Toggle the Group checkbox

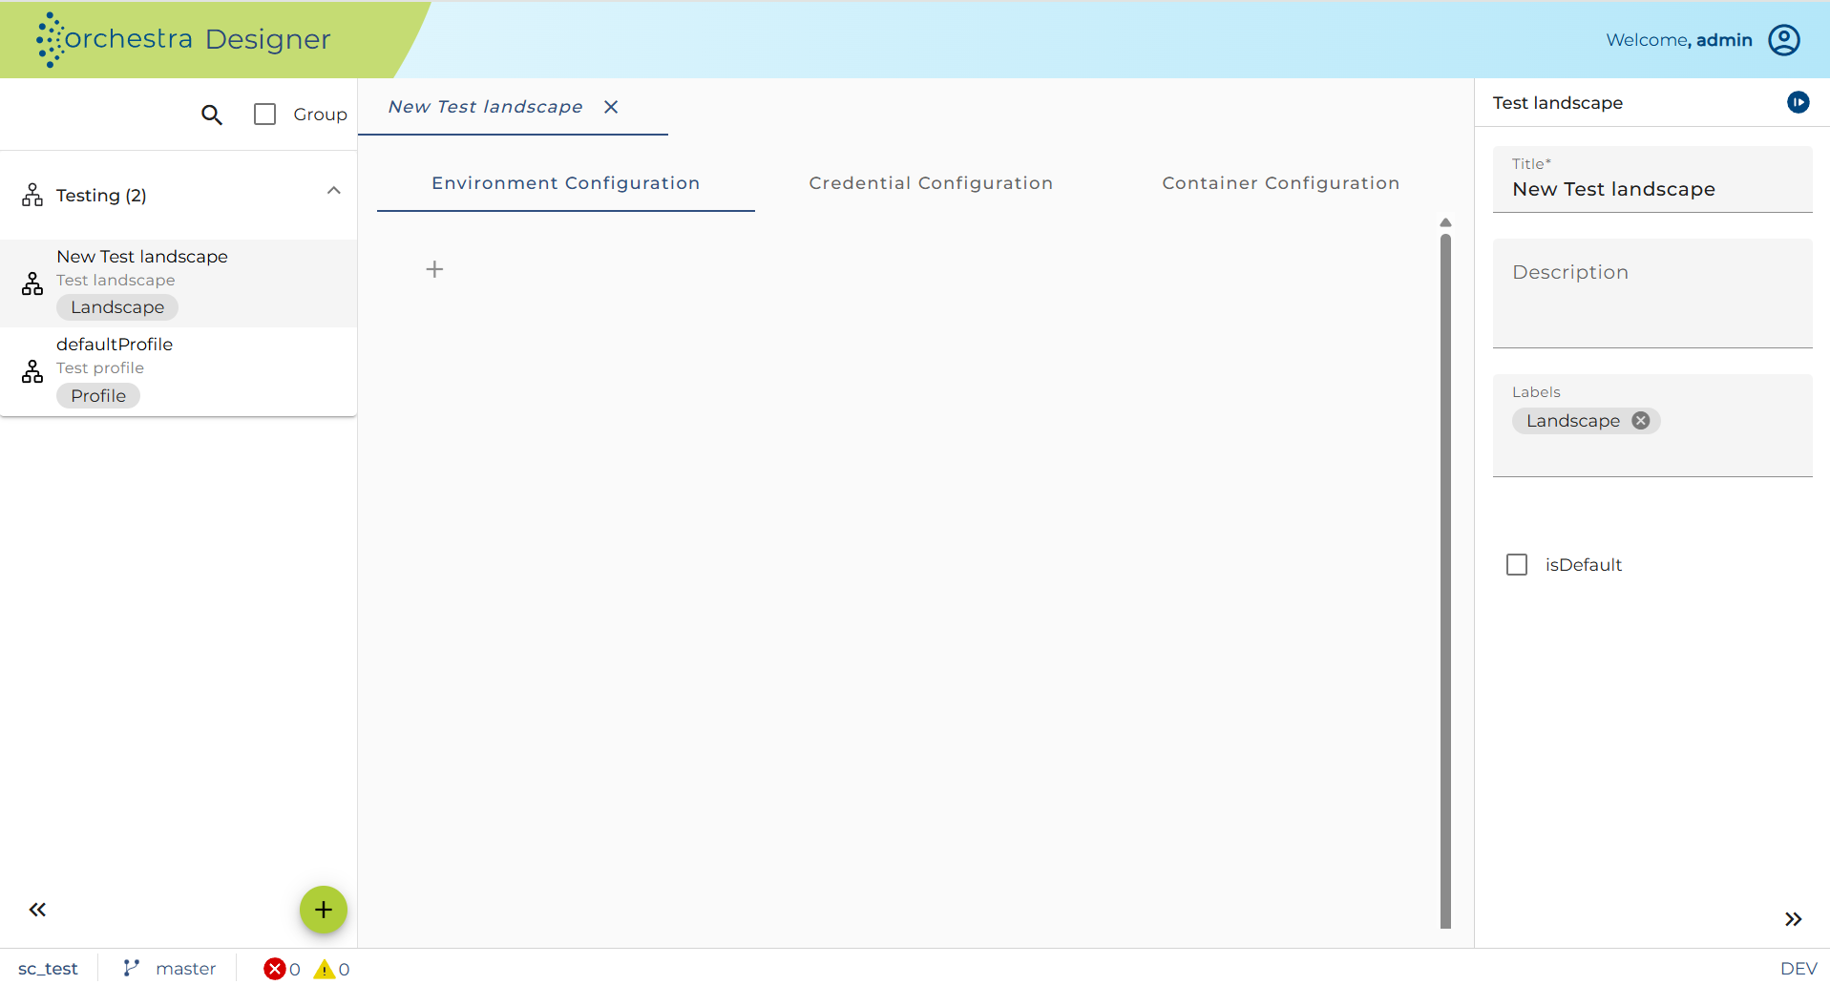point(264,115)
